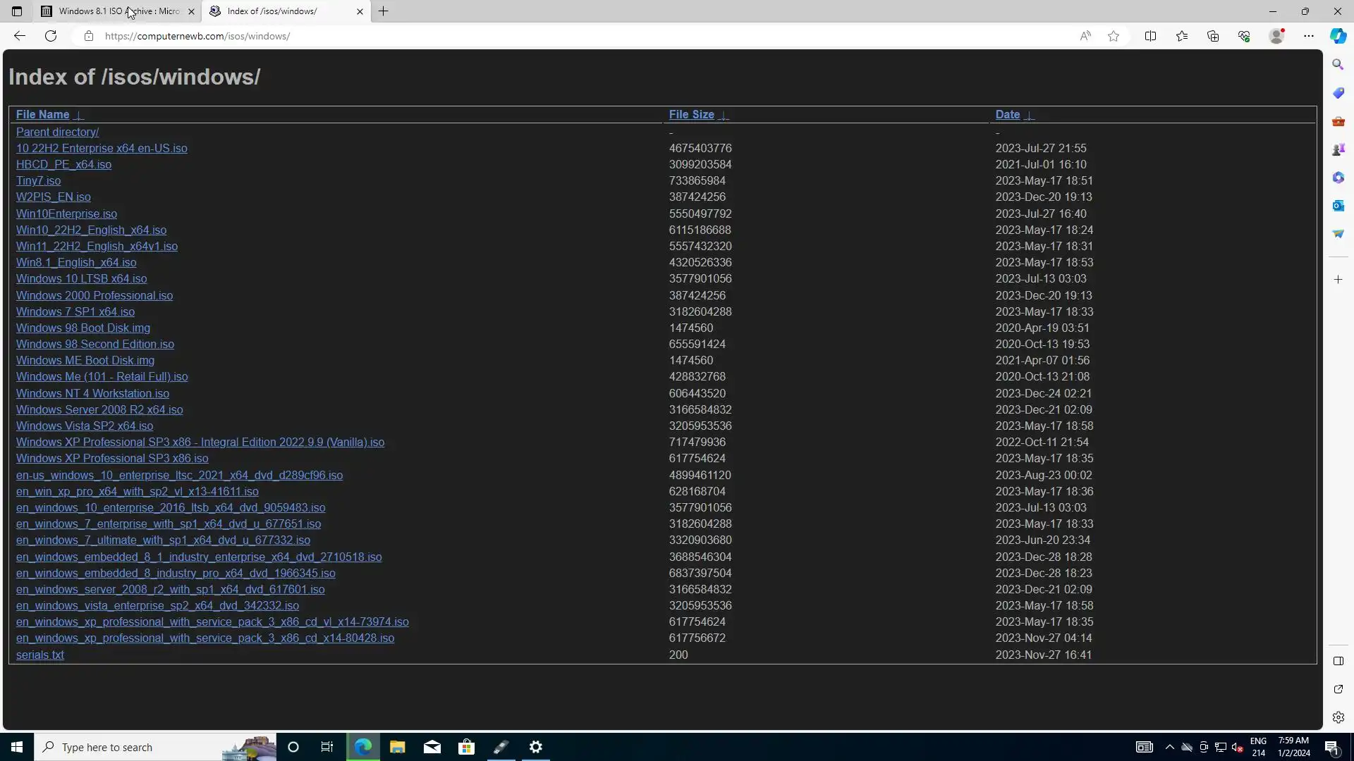Open the Outlook icon in Edge sidebar
The height and width of the screenshot is (761, 1354).
1338,206
